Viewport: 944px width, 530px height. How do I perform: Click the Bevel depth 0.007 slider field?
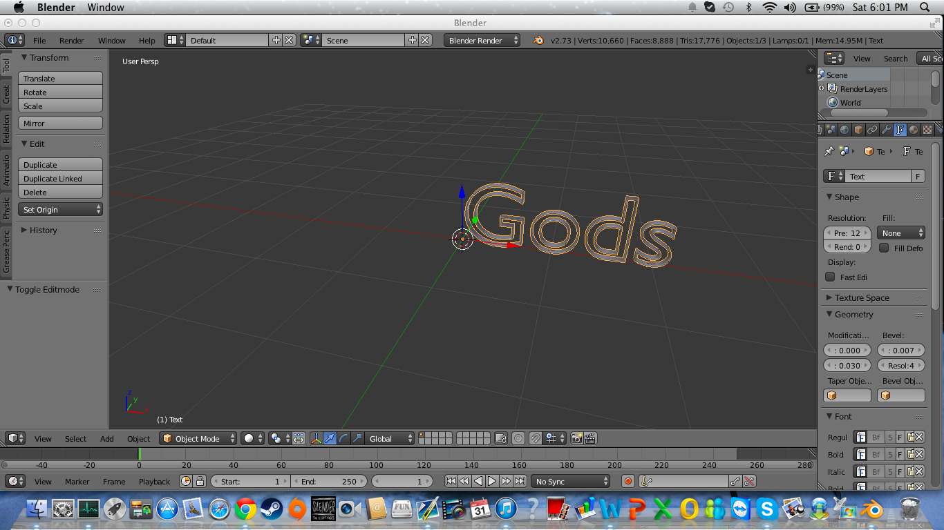click(x=901, y=350)
